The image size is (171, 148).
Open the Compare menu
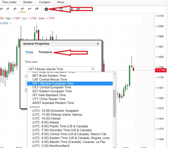(x=45, y=2)
